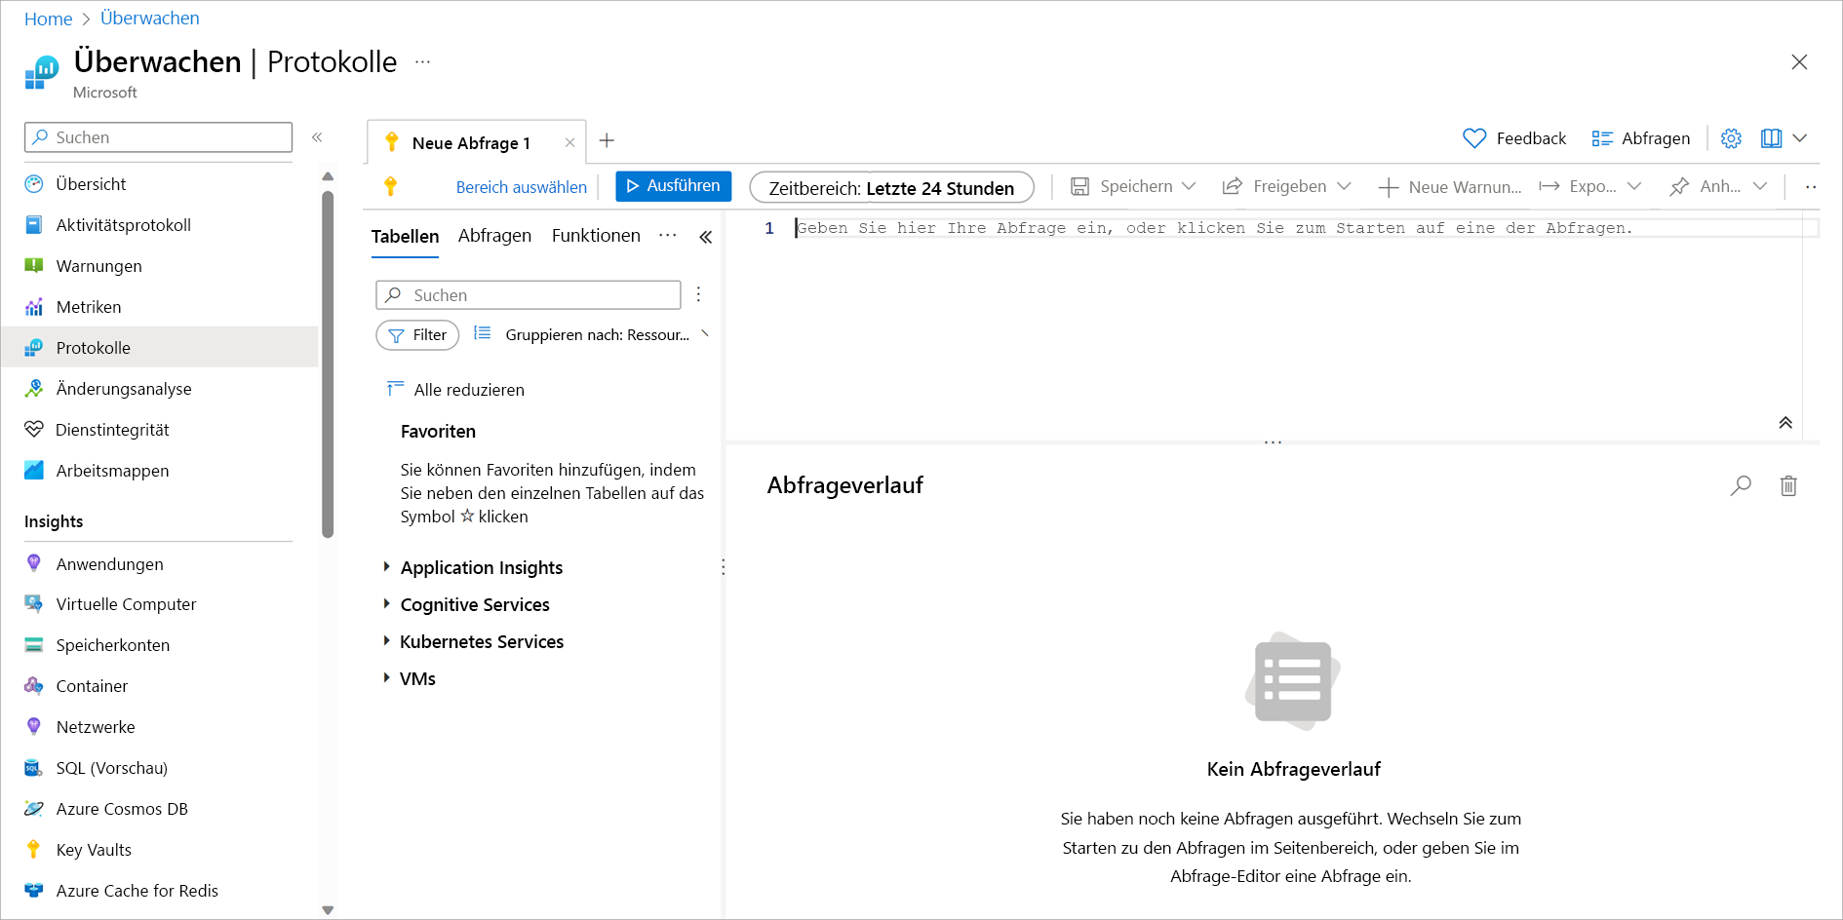
Task: Open more pane tabs ellipsis
Action: tap(668, 235)
